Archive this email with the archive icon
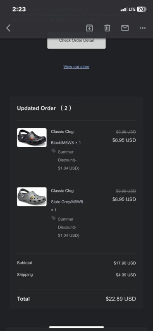The width and height of the screenshot is (153, 331). tap(89, 28)
